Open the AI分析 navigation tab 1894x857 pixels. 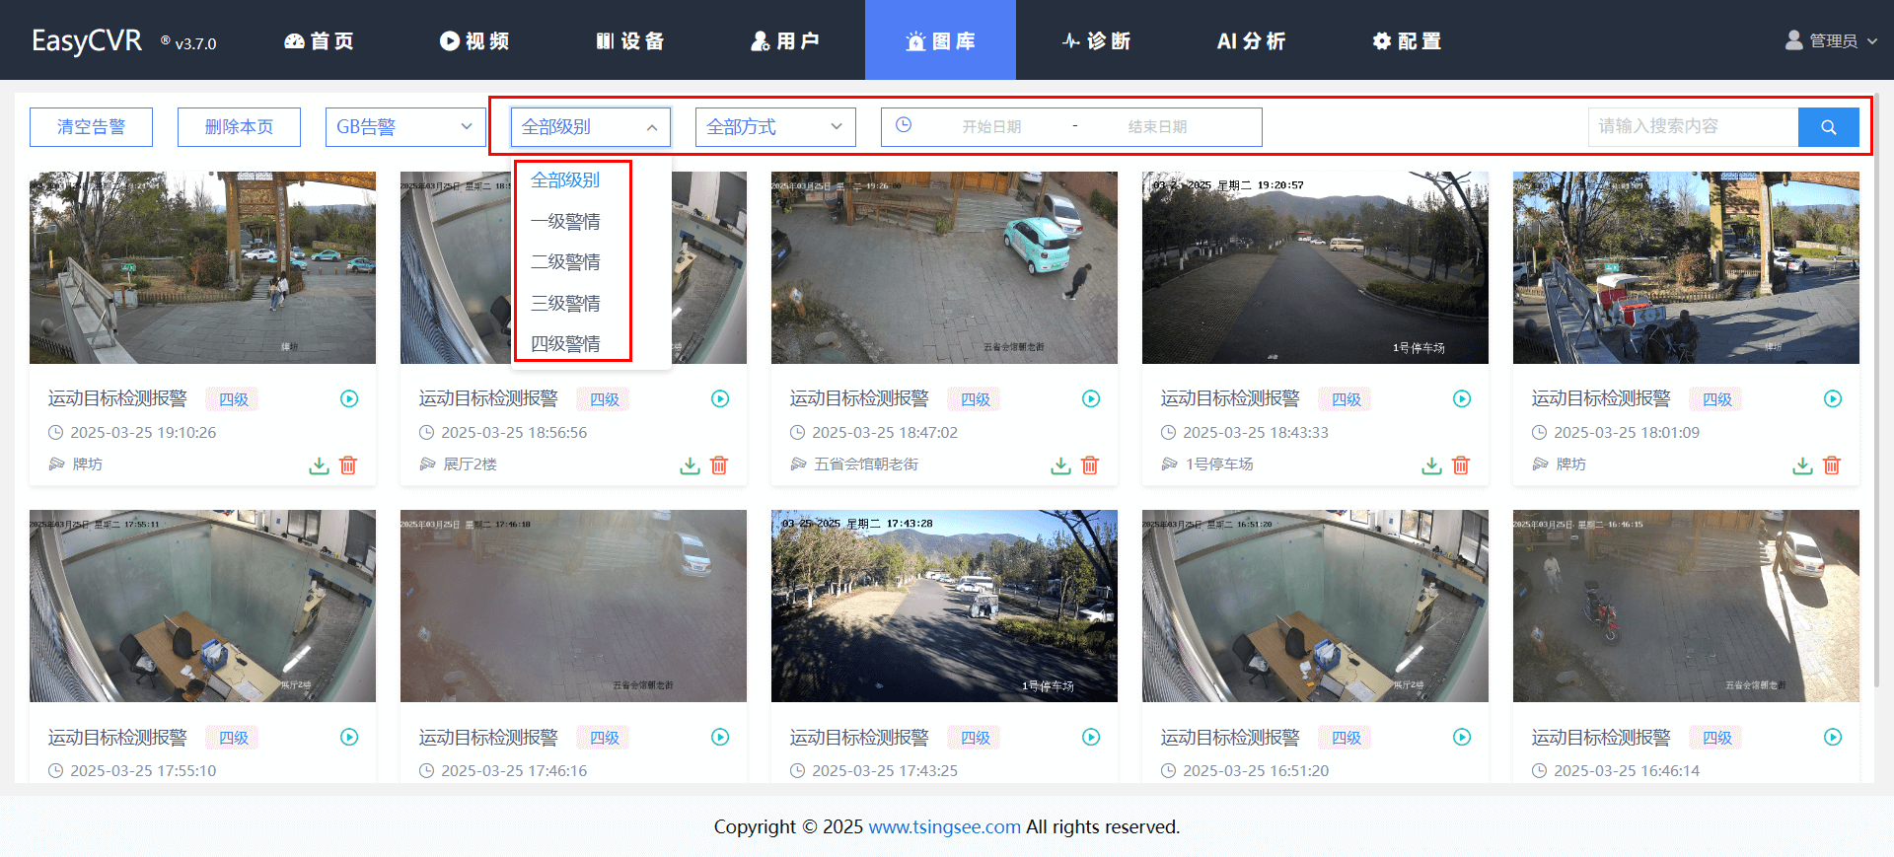pyautogui.click(x=1251, y=40)
